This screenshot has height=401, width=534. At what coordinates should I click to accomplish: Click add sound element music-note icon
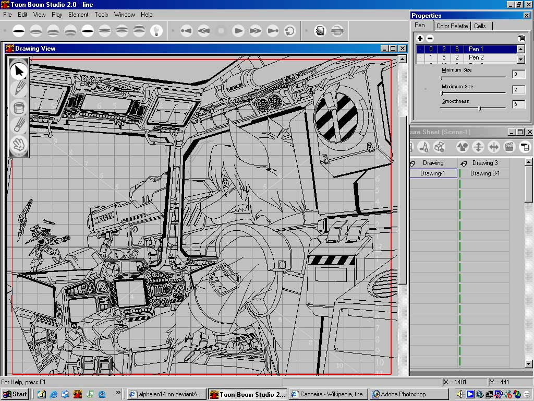point(423,147)
